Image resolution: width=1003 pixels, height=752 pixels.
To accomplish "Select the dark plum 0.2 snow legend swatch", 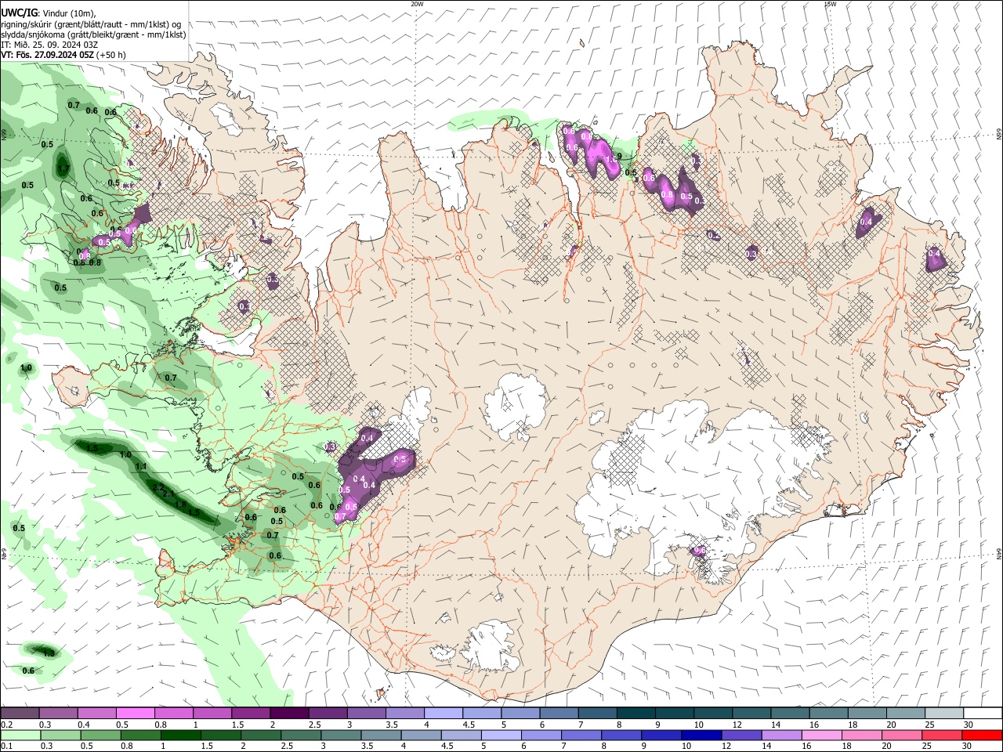I will tap(20, 714).
